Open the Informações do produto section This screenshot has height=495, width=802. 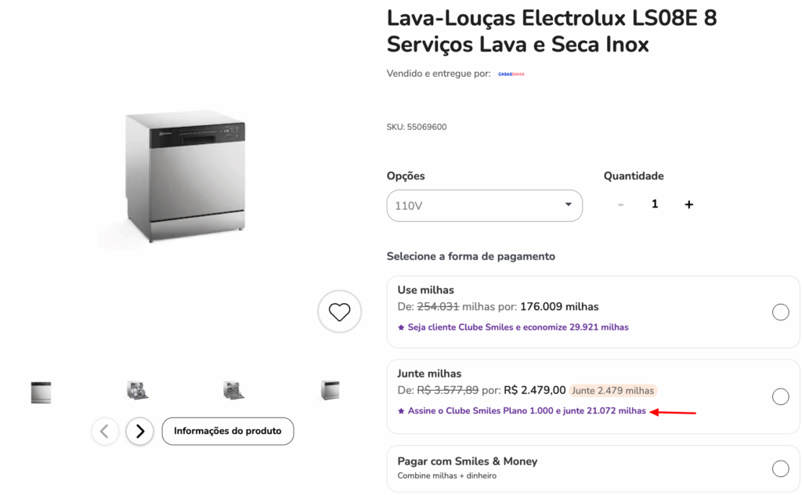[227, 431]
